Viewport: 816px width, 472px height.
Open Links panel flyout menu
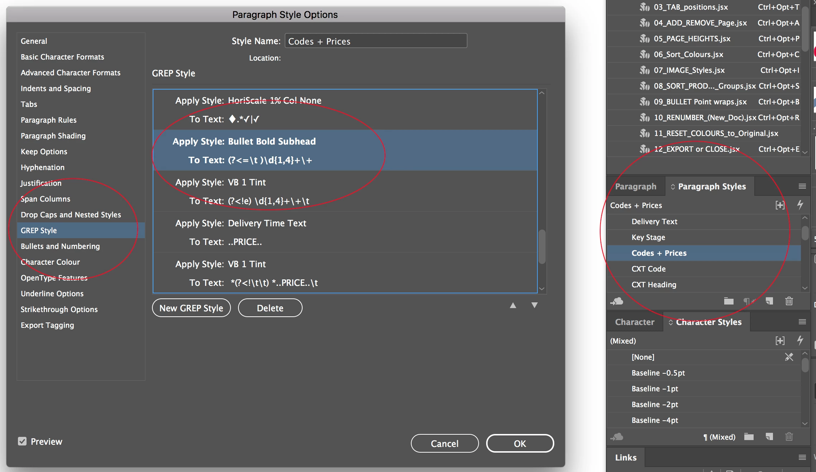802,457
